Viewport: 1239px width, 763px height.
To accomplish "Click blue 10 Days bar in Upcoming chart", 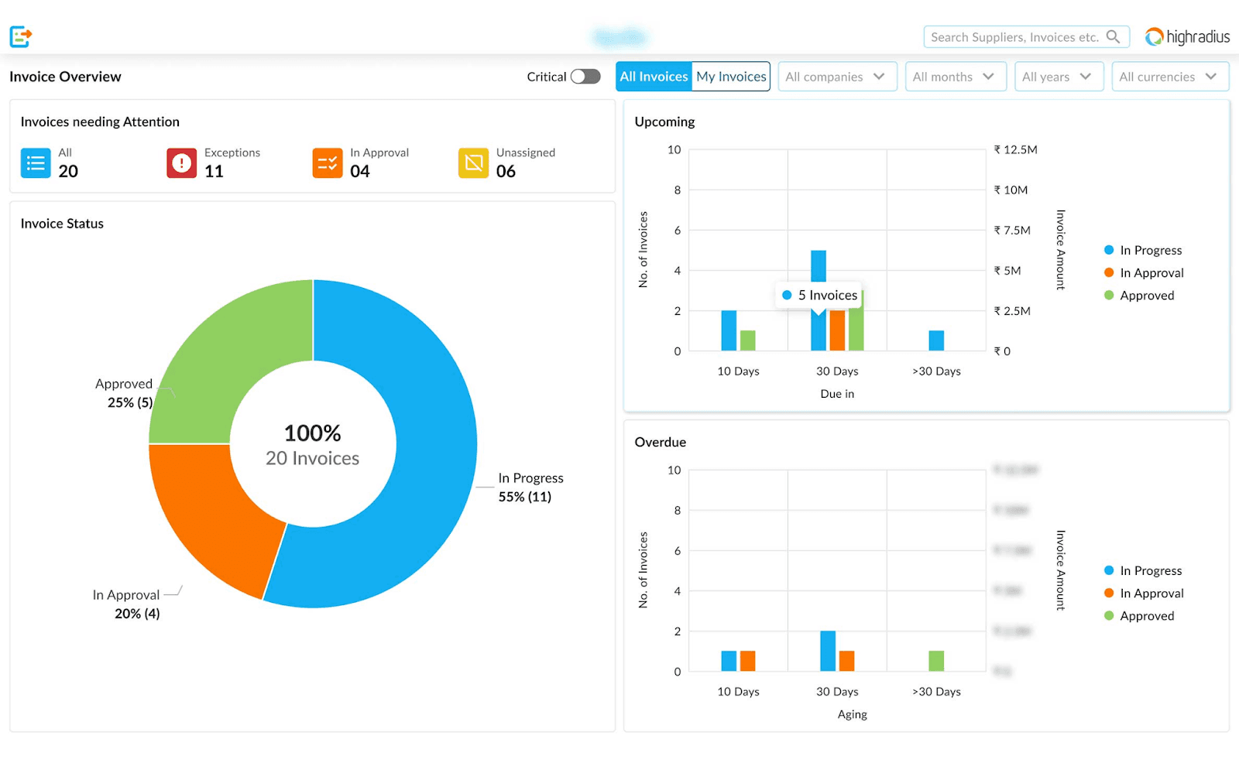I will (x=729, y=330).
